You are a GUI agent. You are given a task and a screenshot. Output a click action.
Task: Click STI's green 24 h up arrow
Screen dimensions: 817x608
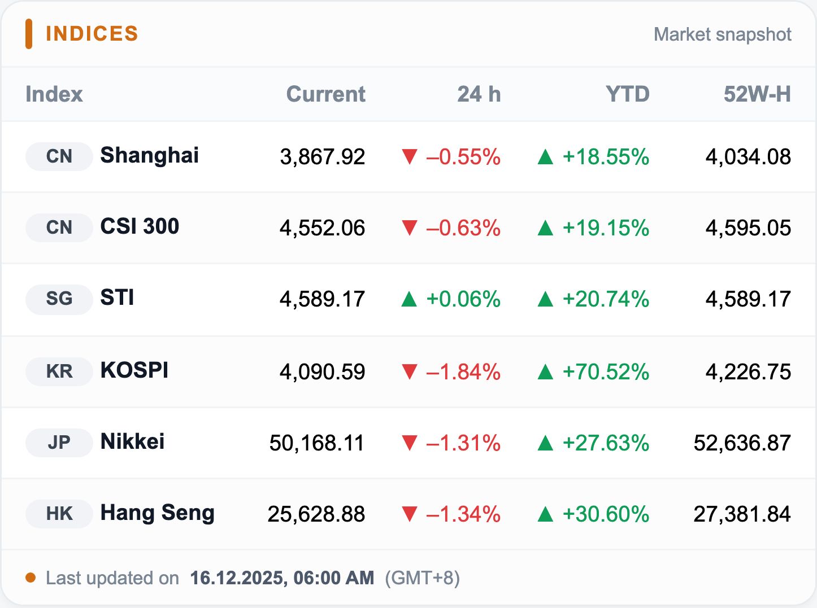click(x=409, y=299)
